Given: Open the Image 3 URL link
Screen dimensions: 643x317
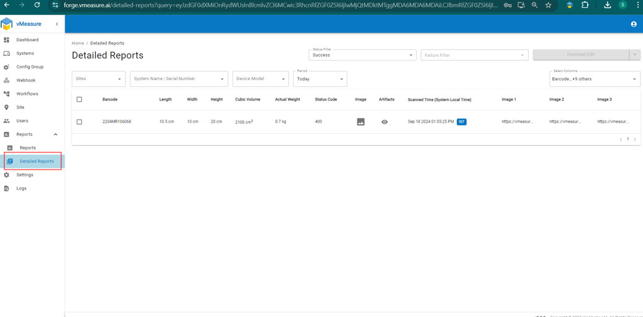Looking at the screenshot, I should coord(613,121).
